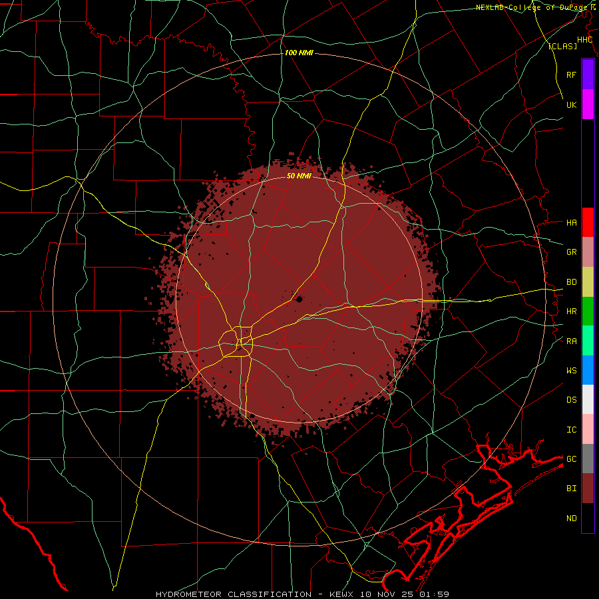
Task: Click the RA light green swatch
Action: pyautogui.click(x=588, y=341)
